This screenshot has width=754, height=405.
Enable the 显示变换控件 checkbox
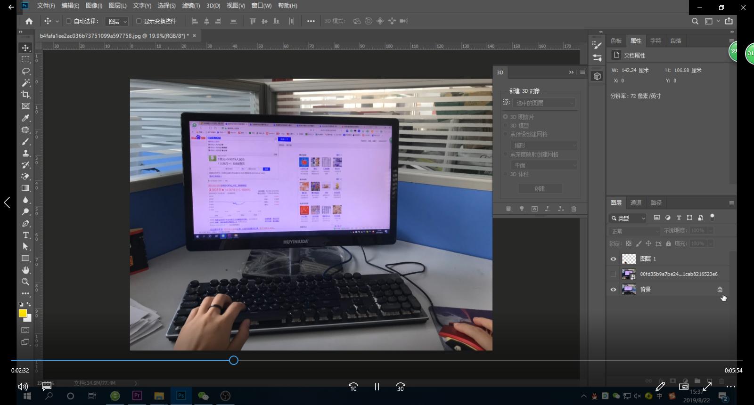tap(139, 21)
